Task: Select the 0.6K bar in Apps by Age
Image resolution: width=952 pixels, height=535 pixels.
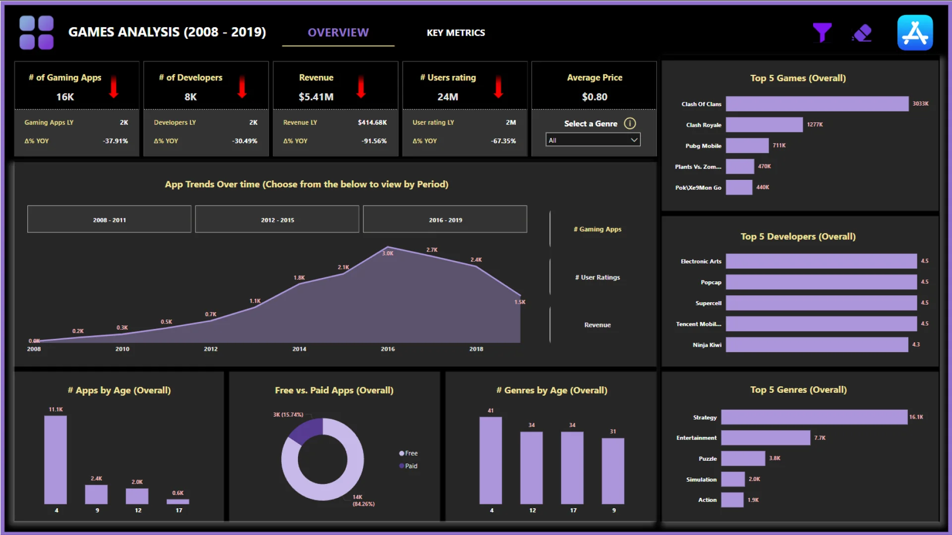Action: pos(178,501)
